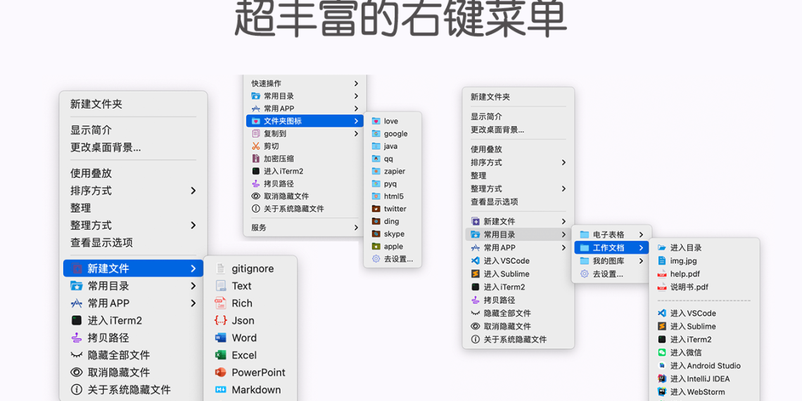Click 去设置... below the apple folder
802x401 pixels.
(397, 259)
